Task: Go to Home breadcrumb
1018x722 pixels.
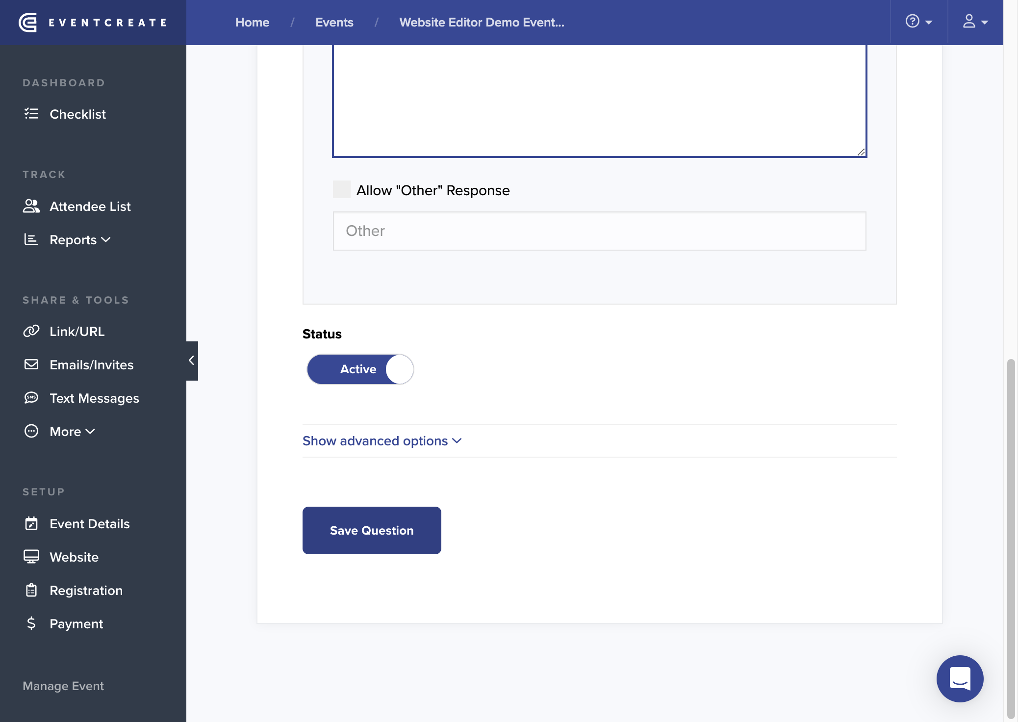Action: [x=252, y=23]
